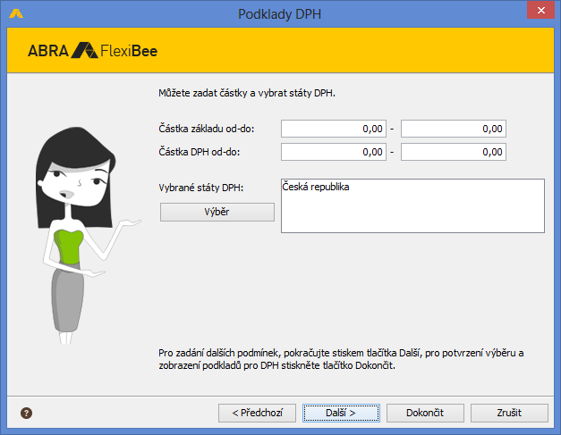The image size is (561, 435).
Task: Click the ABRA app icon in title bar
Action: [16, 14]
